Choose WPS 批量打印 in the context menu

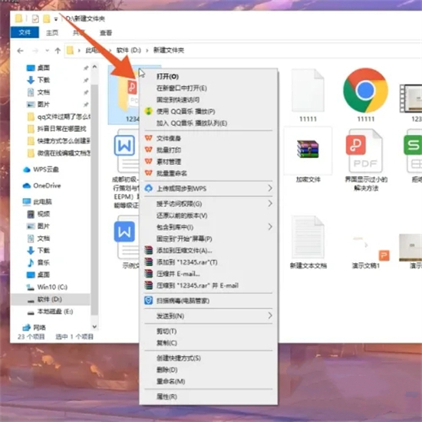(x=208, y=150)
